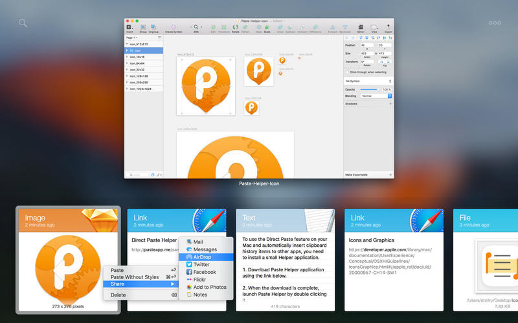Choose AirDrop from the share submenu
The width and height of the screenshot is (518, 323).
tap(201, 256)
